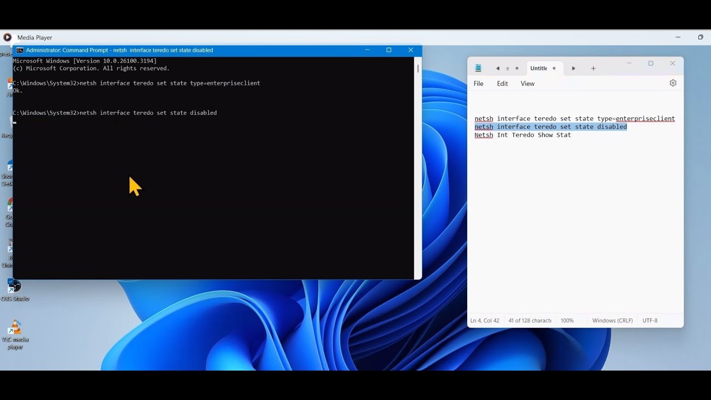Maximize the Notepad window
Image resolution: width=711 pixels, height=400 pixels.
point(650,63)
